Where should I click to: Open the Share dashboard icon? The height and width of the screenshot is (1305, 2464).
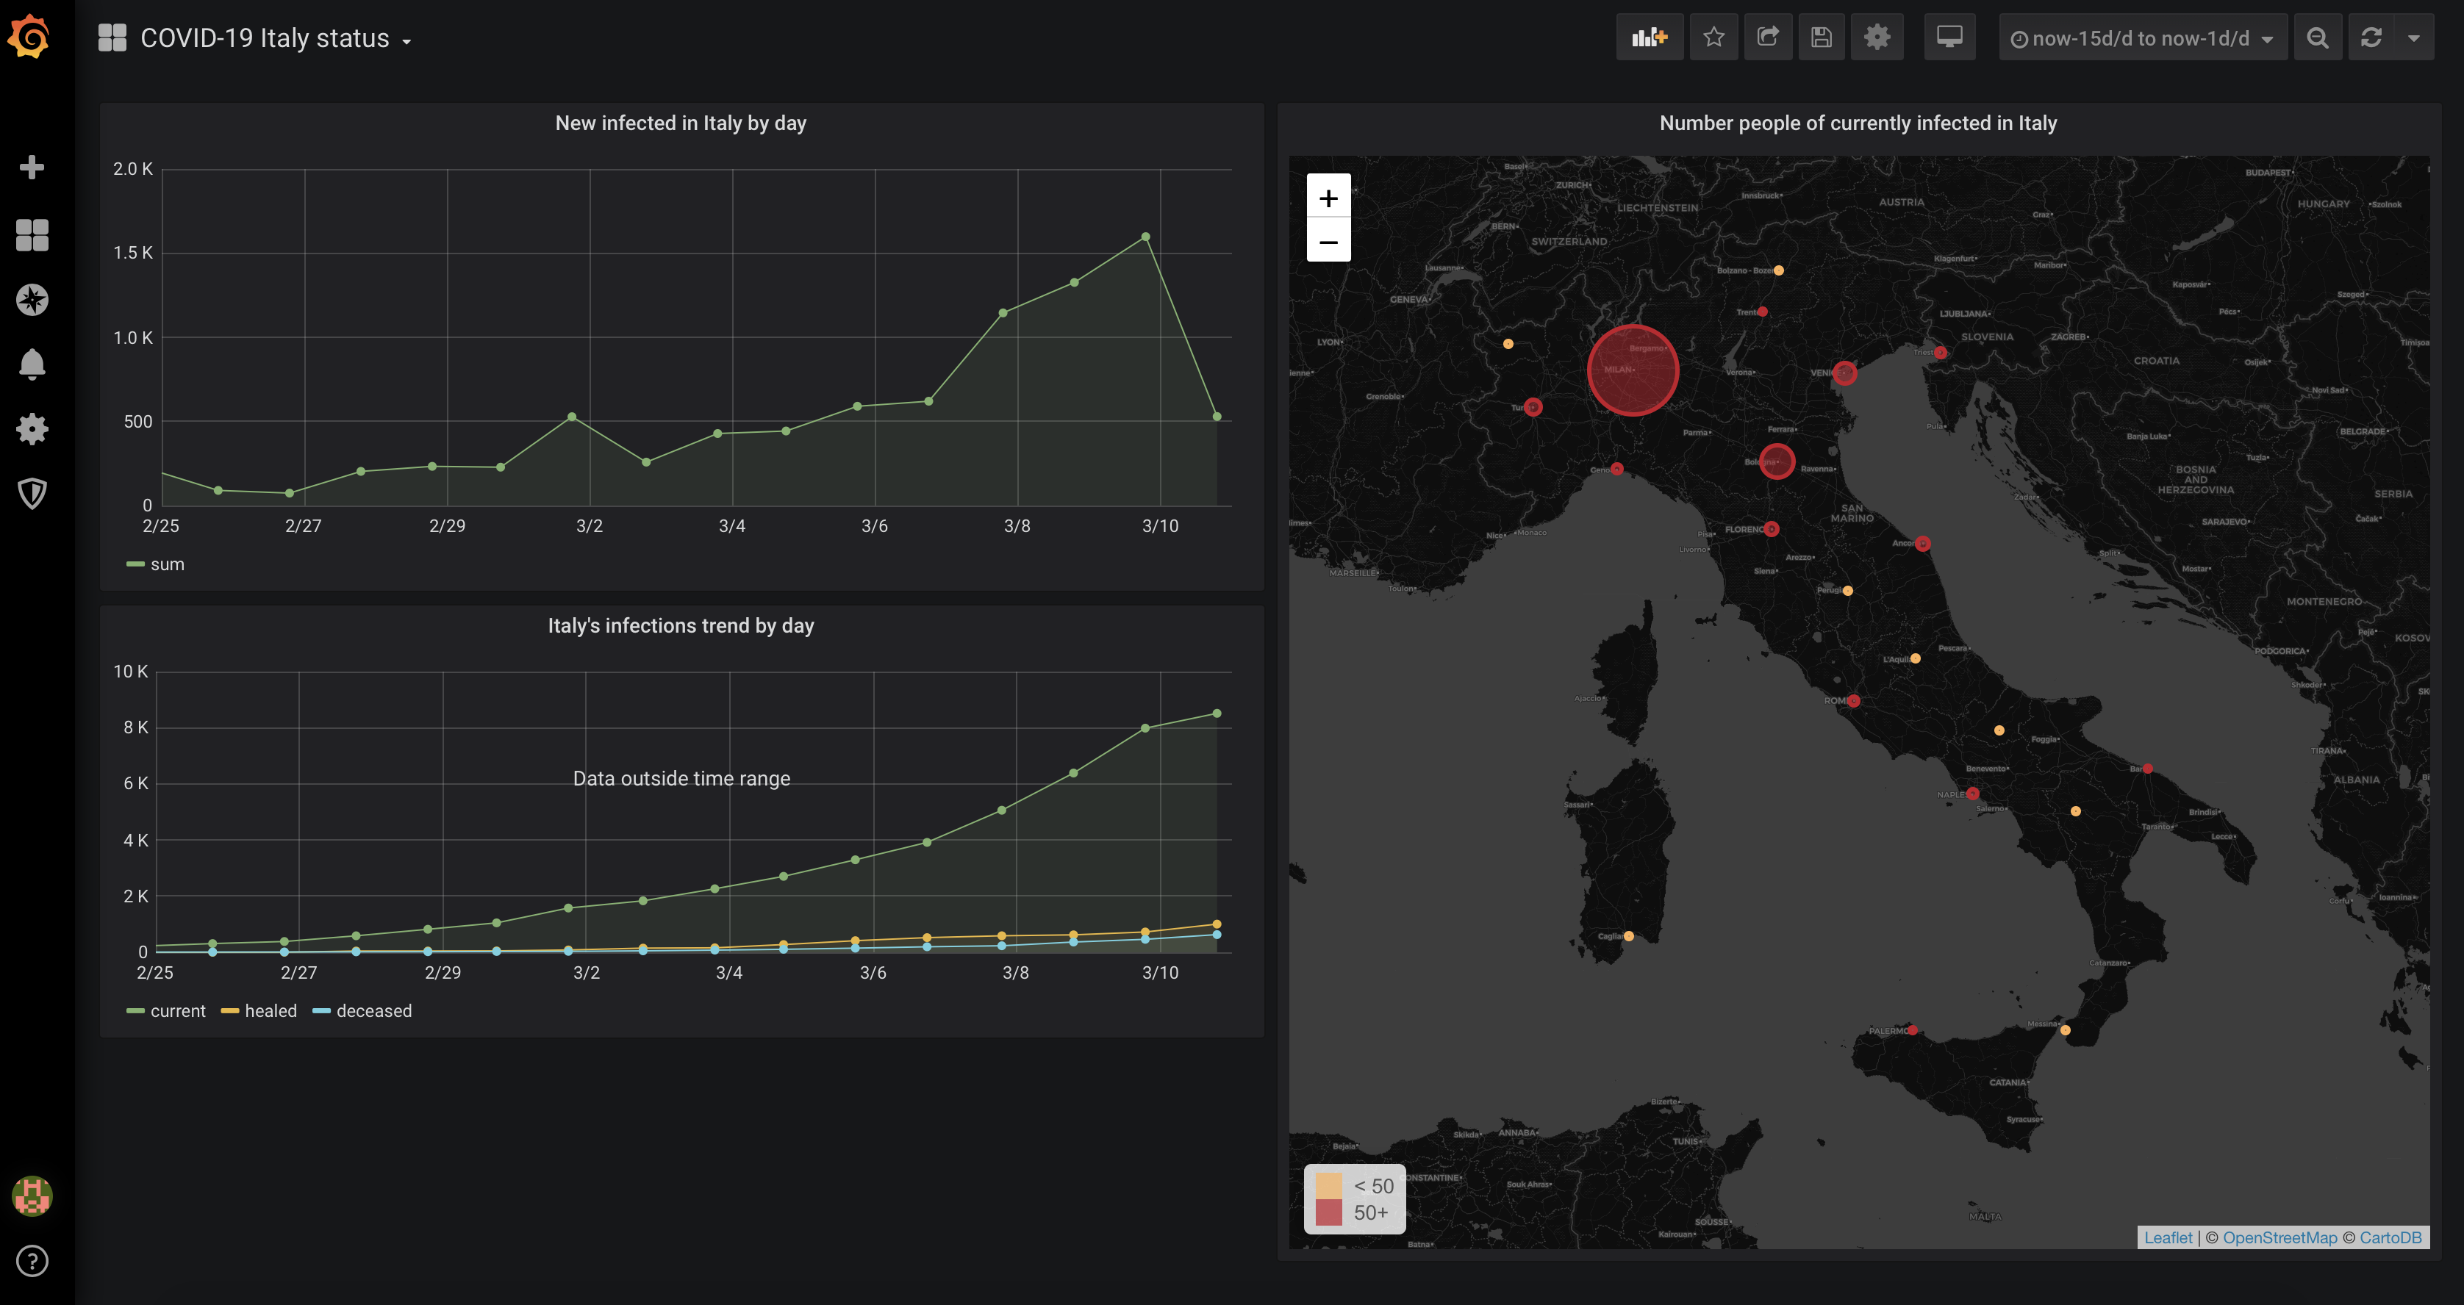tap(1768, 37)
